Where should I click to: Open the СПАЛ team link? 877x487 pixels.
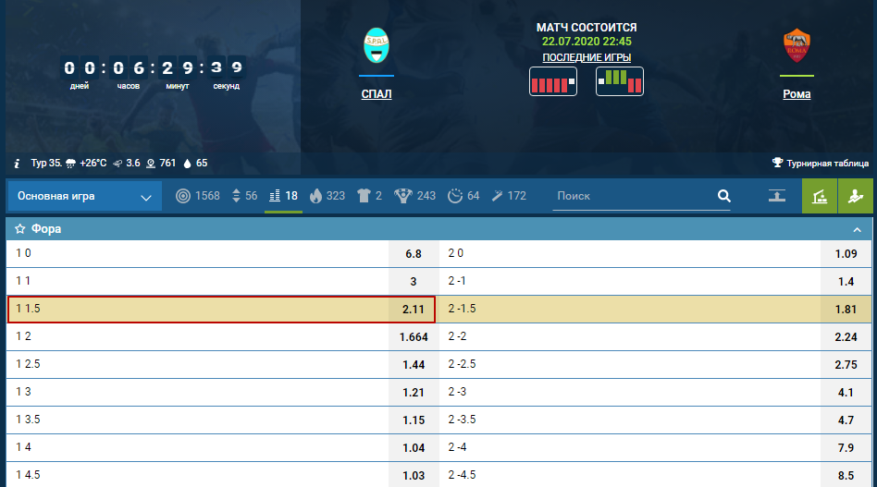click(x=377, y=94)
